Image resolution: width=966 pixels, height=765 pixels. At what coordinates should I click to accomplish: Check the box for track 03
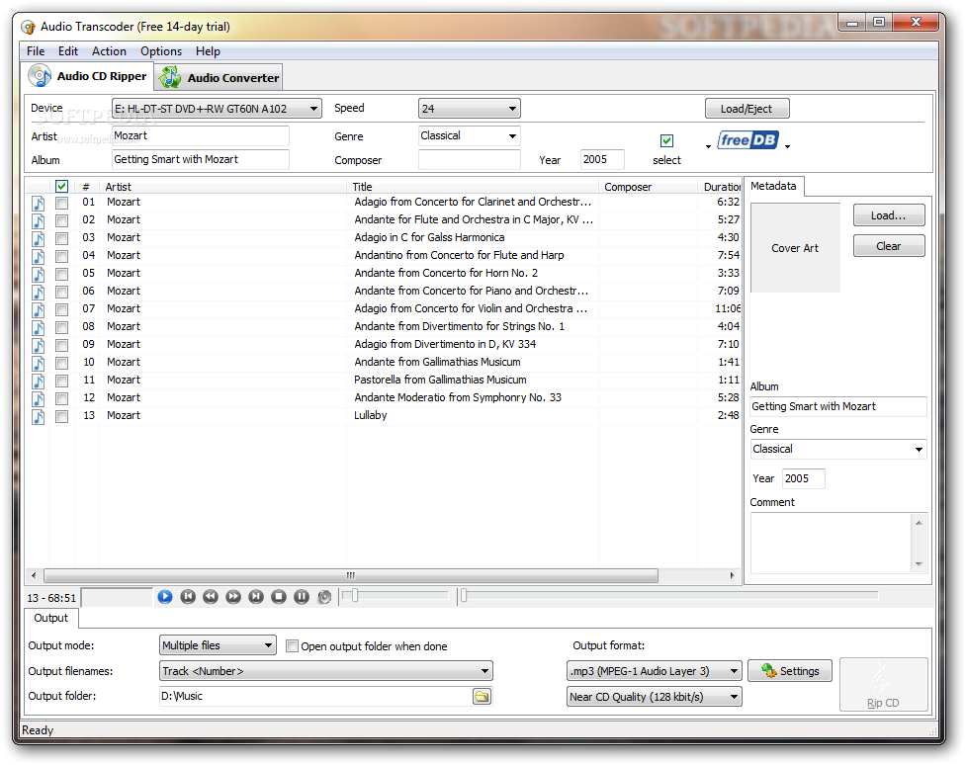(x=61, y=238)
